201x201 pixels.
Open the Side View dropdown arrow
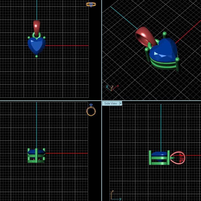point(121,103)
